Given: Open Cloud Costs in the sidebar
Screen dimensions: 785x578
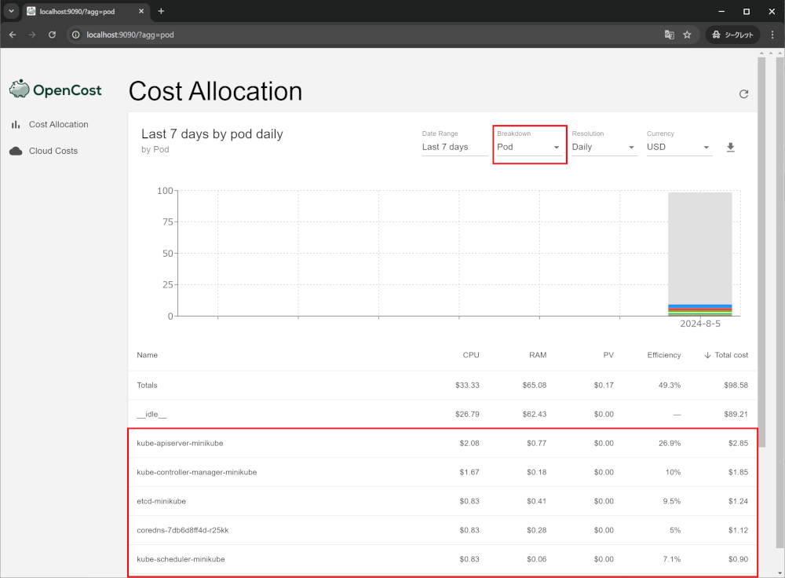Looking at the screenshot, I should (x=53, y=151).
